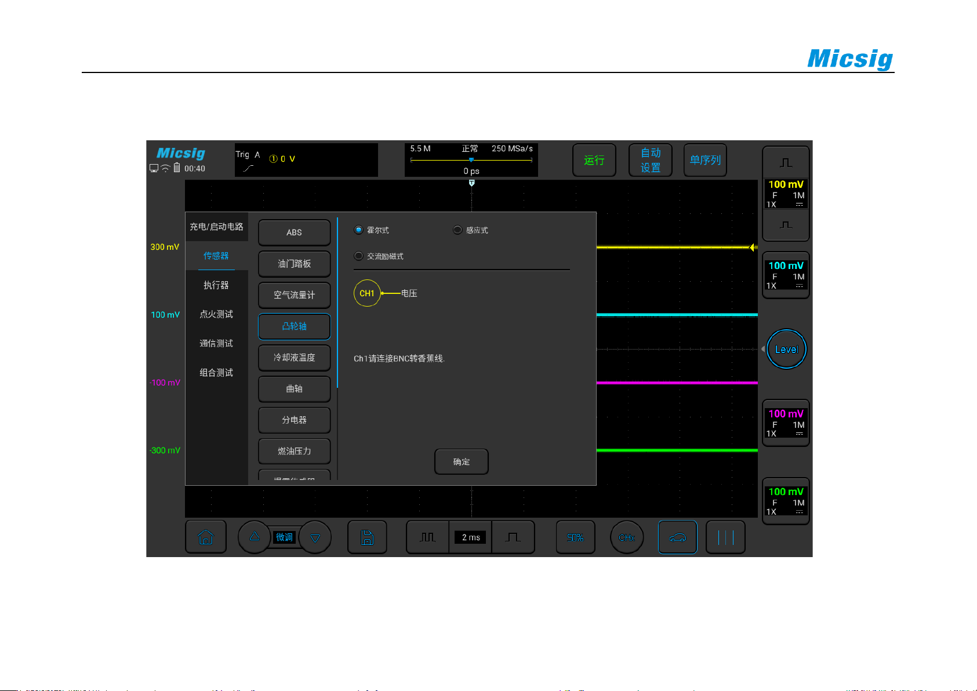
Task: Choose the 分电器 sensor button
Action: coord(295,420)
